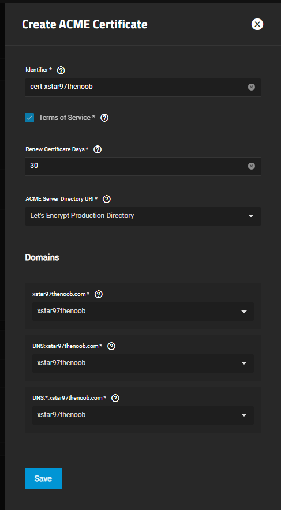Focus the Identifier input field
Screen dimensions: 281x510
[x=137, y=87]
